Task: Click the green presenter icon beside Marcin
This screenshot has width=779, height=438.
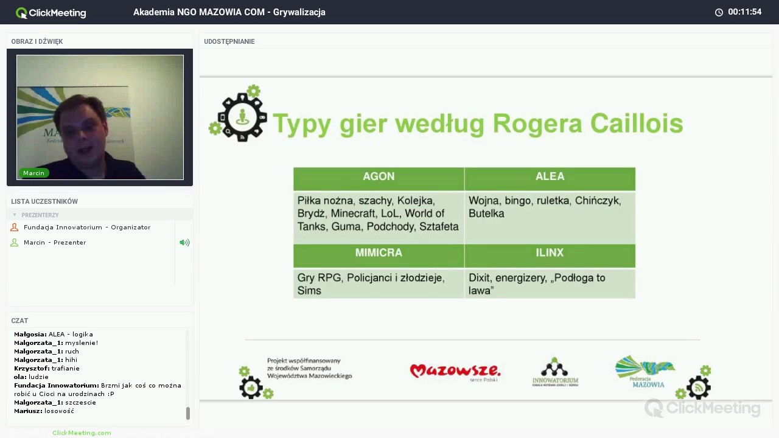Action: click(15, 242)
